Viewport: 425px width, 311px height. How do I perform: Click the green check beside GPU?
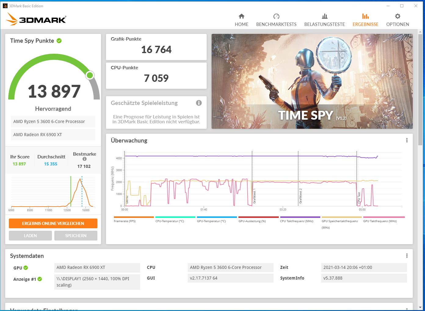pyautogui.click(x=26, y=268)
